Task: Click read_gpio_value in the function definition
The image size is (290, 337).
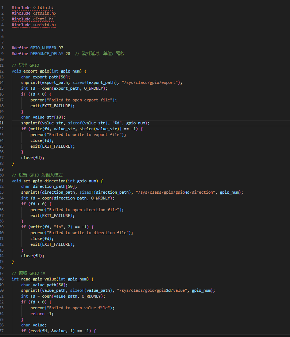Action: [42, 279]
